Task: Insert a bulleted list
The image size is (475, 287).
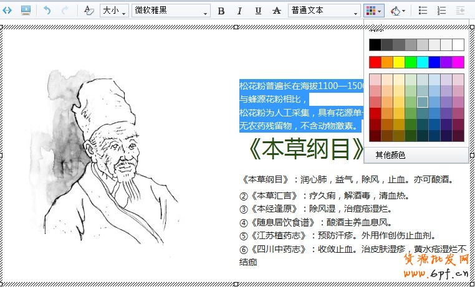Action: tap(423, 11)
